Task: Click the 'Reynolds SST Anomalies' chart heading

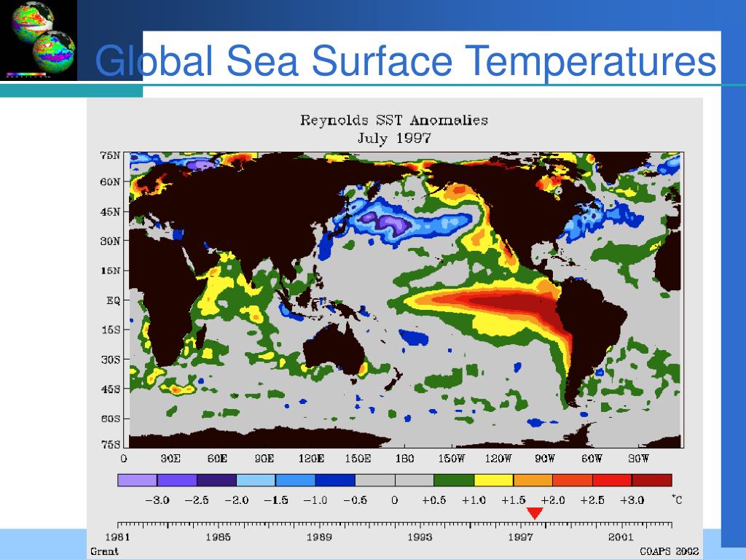Action: click(x=394, y=120)
